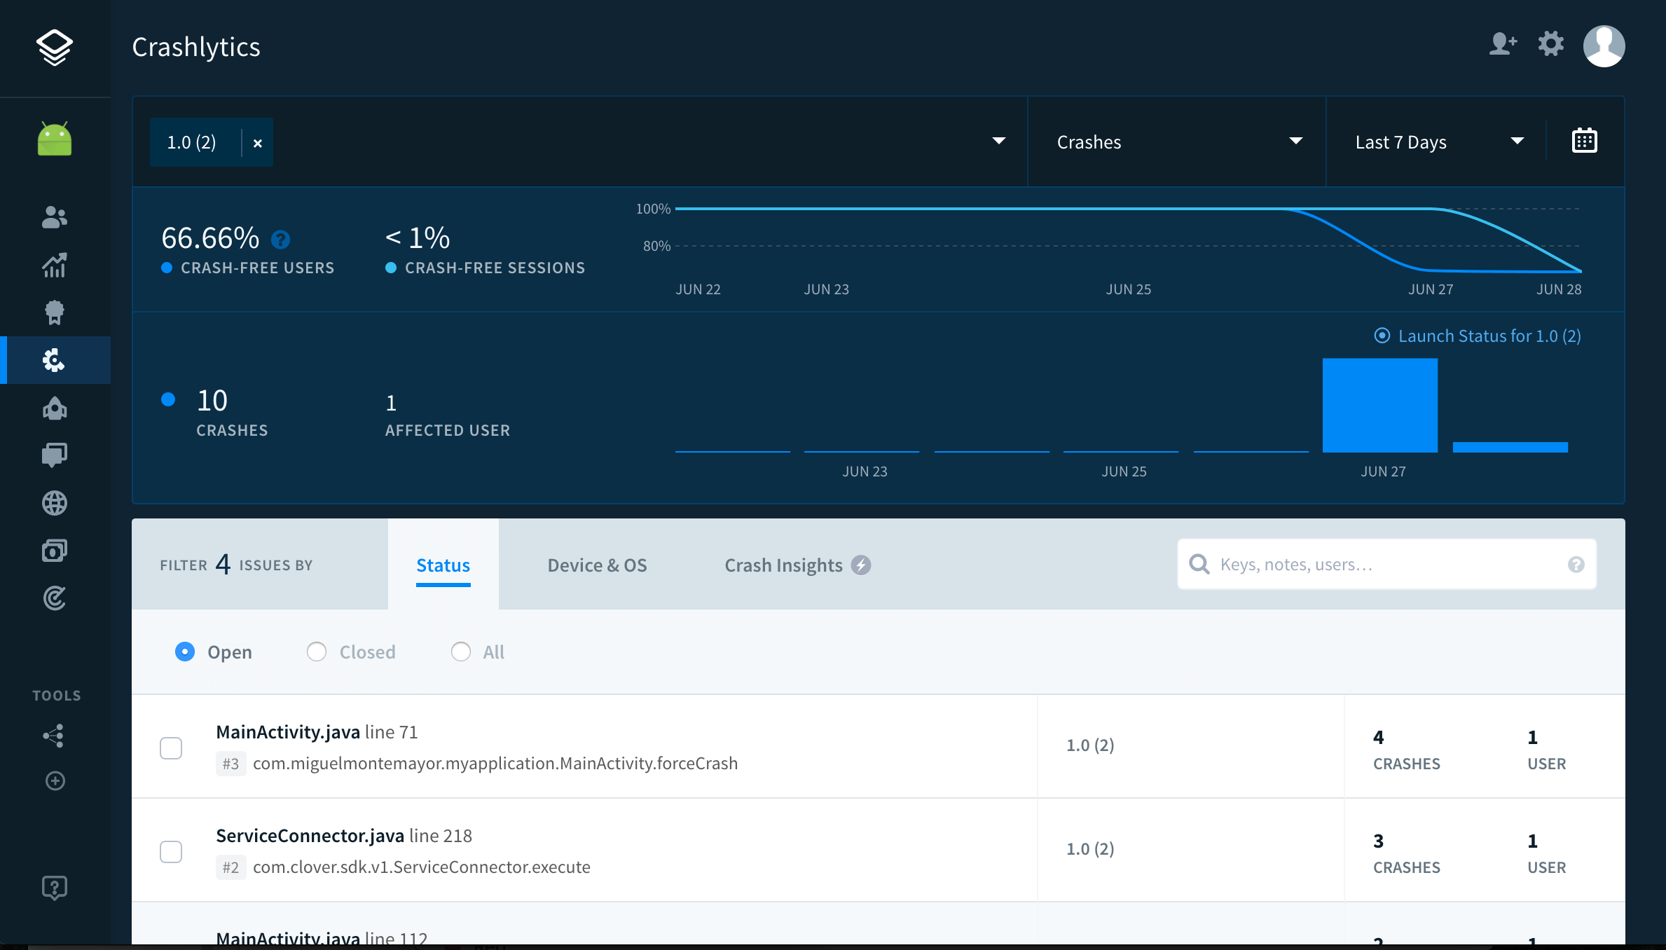Image resolution: width=1666 pixels, height=950 pixels.
Task: Open the Last 7 Days range dropdown
Action: pos(1436,142)
